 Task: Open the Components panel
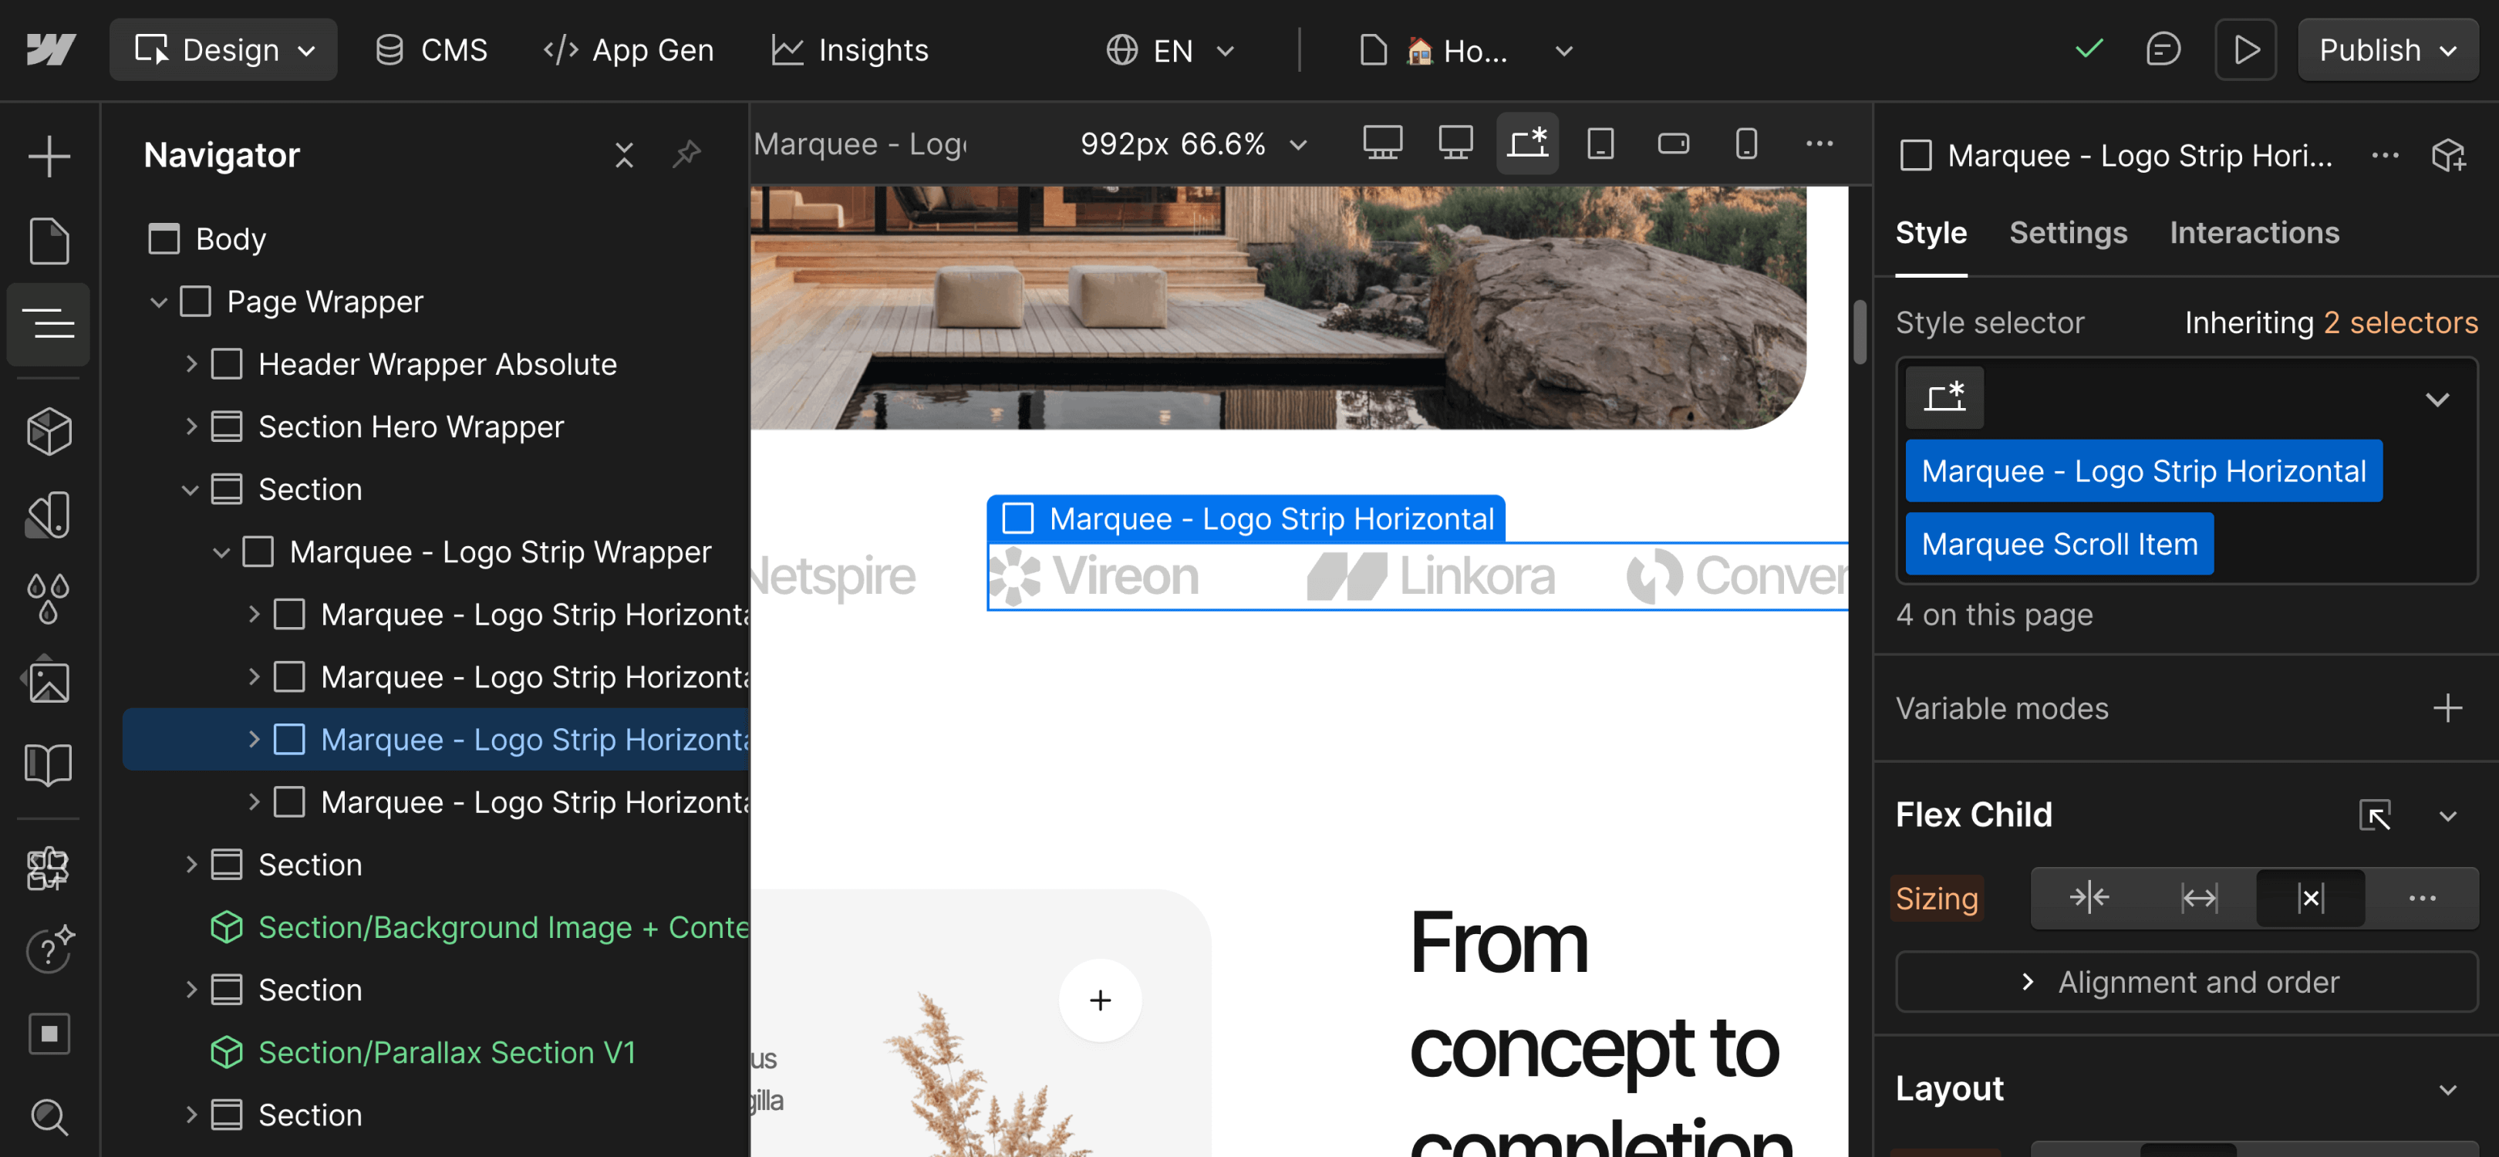tap(48, 430)
